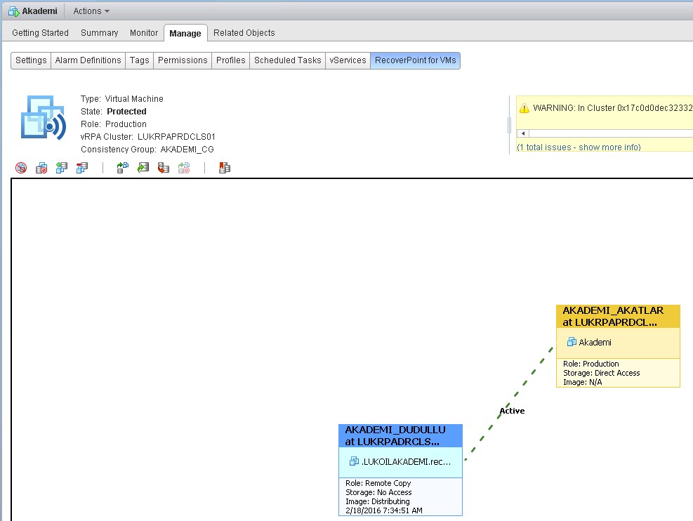Click the recover production orange arrow icon

click(164, 168)
